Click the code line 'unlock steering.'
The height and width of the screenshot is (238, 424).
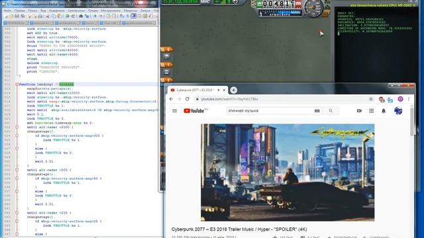click(x=41, y=63)
